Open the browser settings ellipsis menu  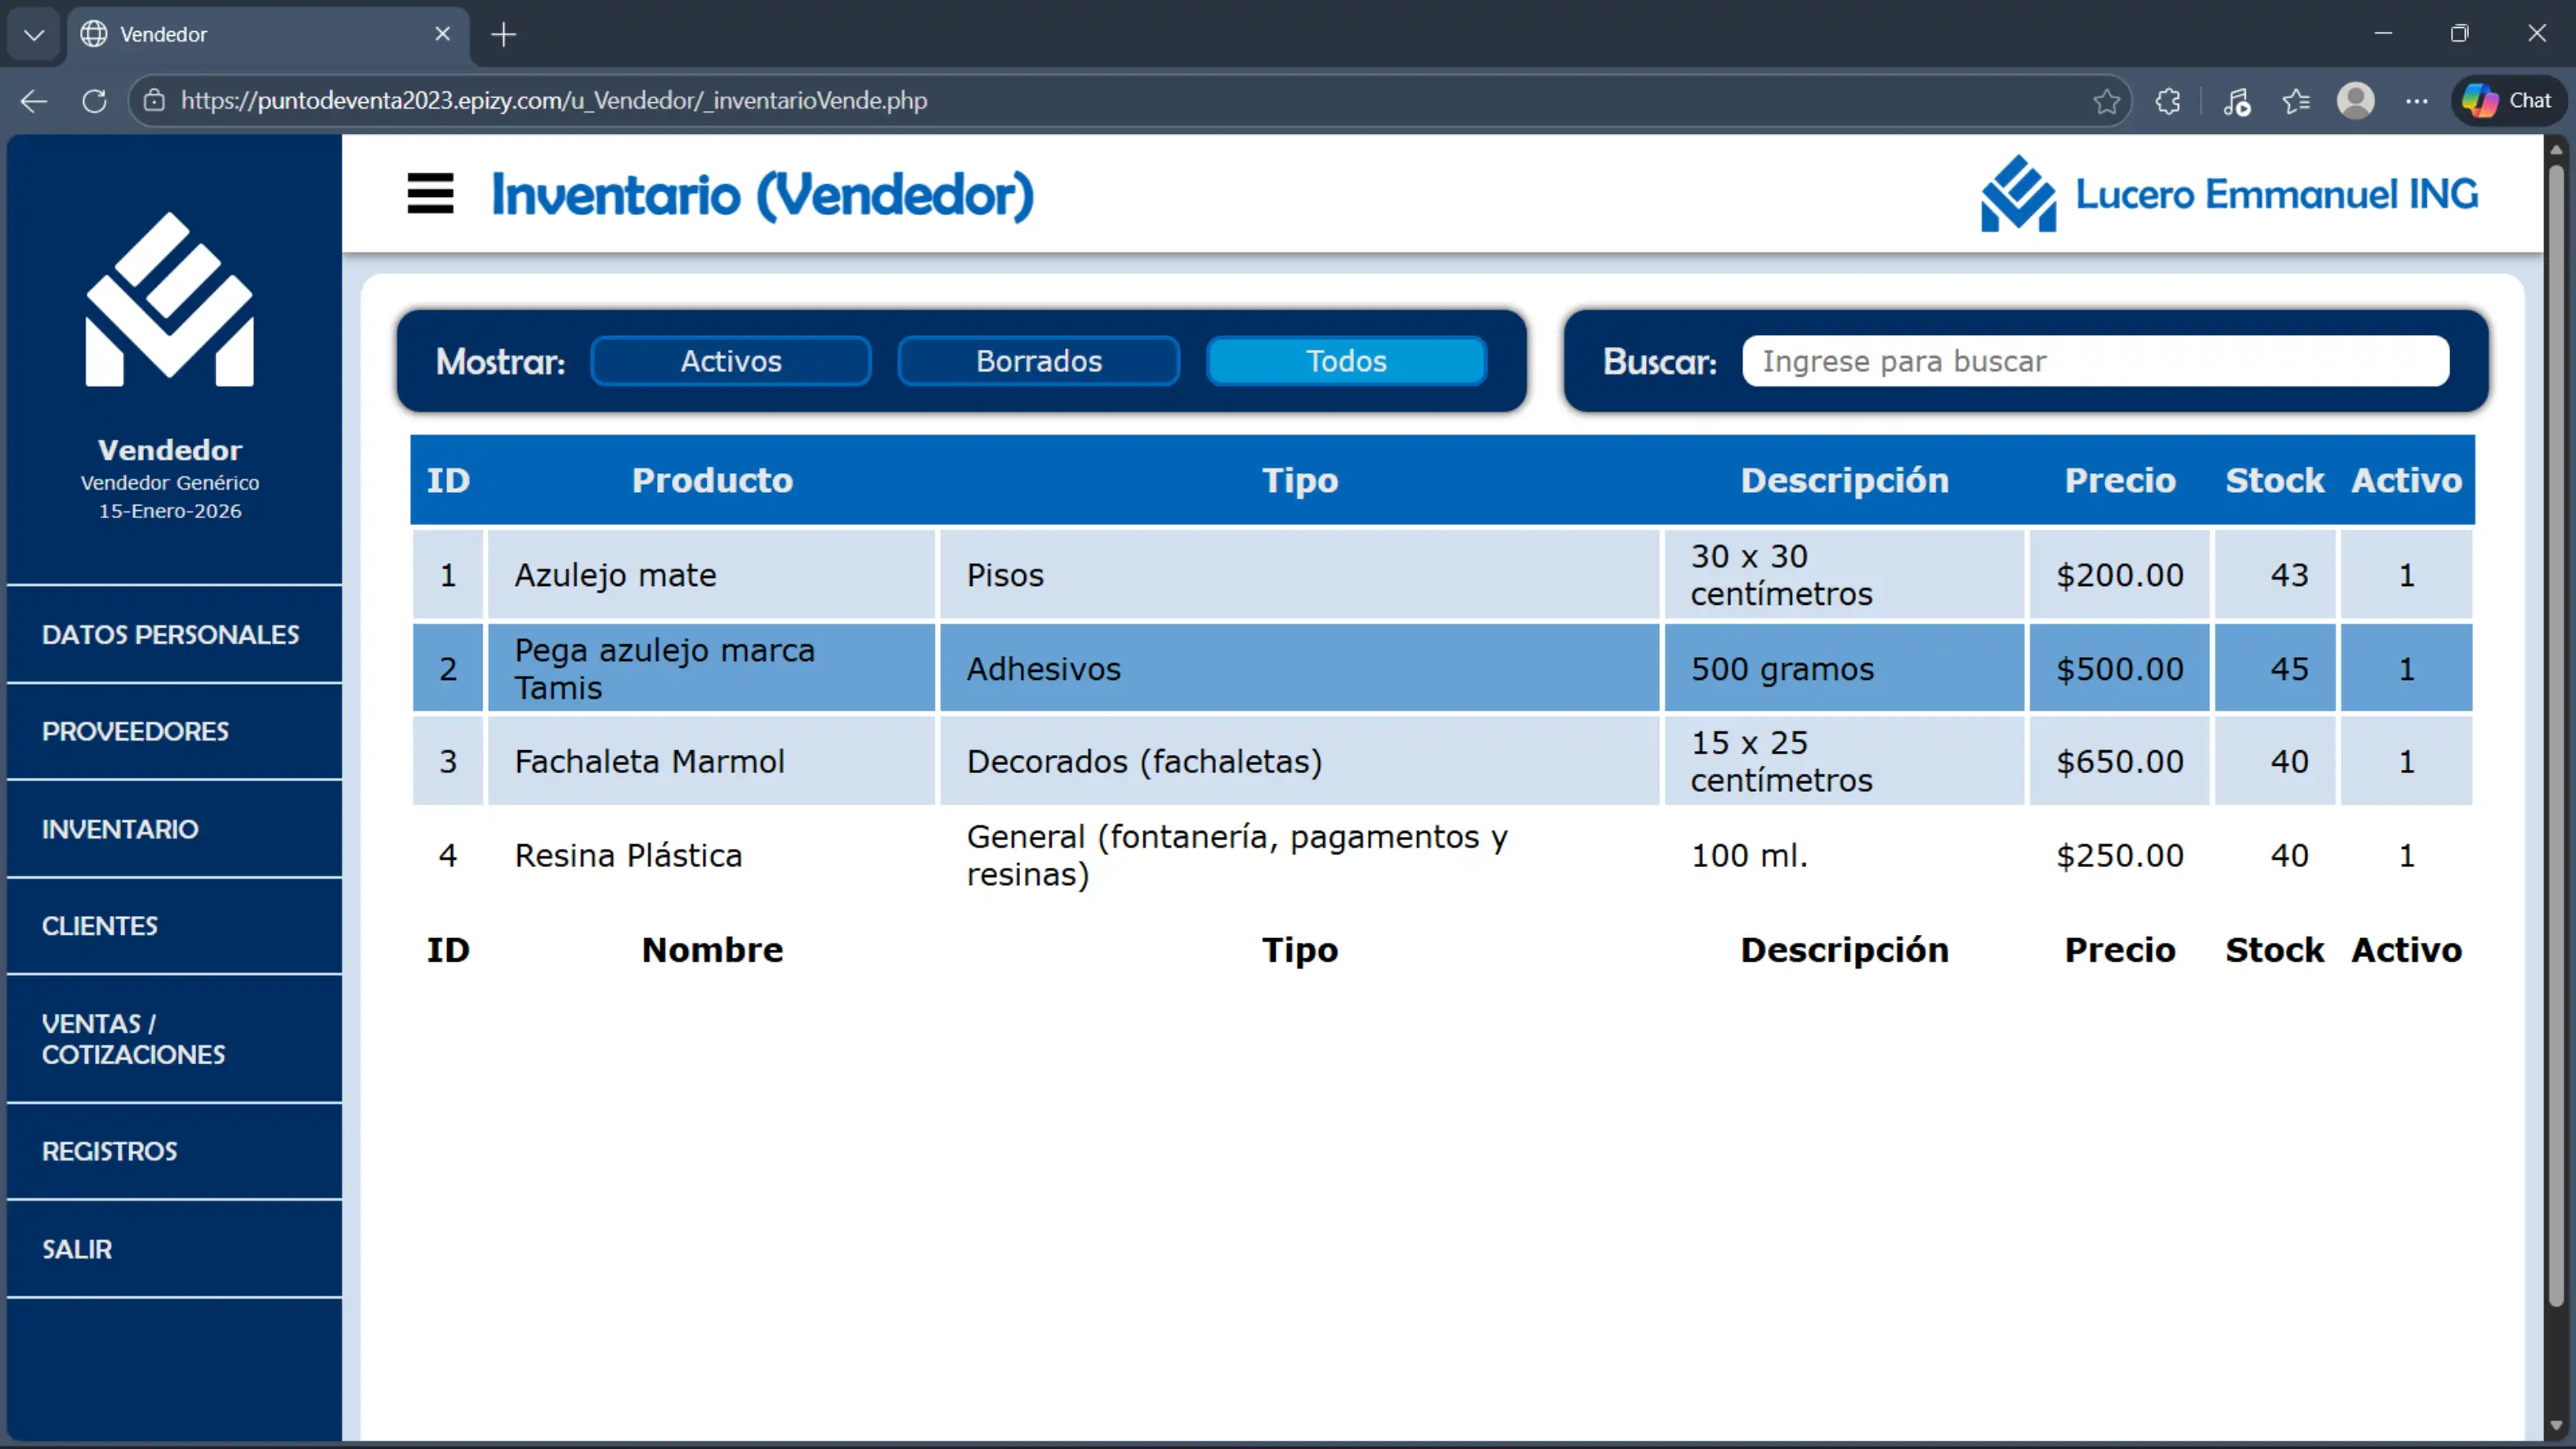pos(2416,101)
